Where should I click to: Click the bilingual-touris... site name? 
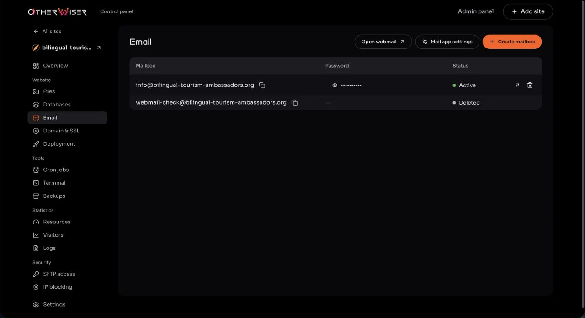(67, 48)
